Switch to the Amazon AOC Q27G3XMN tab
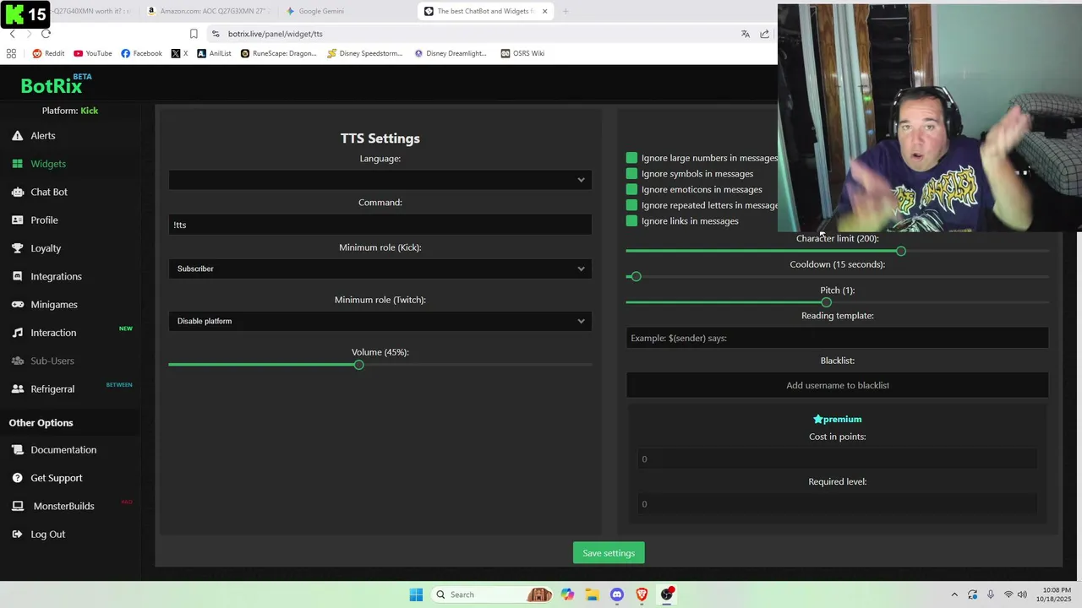1082x608 pixels. [207, 11]
